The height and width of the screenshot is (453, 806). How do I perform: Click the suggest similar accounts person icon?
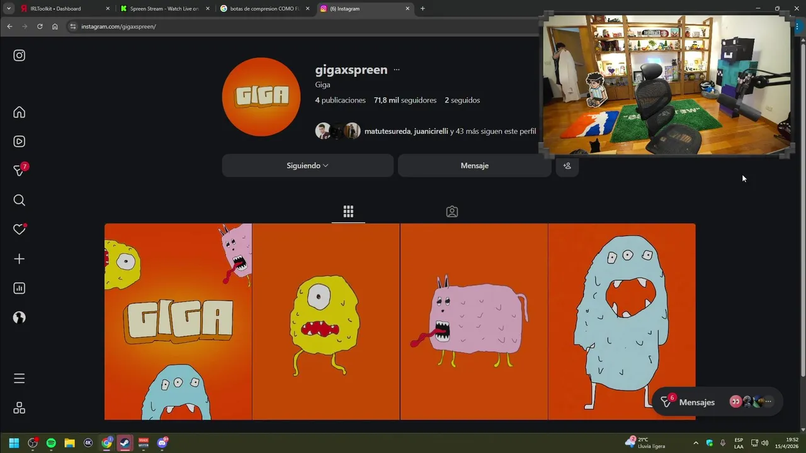tap(567, 165)
